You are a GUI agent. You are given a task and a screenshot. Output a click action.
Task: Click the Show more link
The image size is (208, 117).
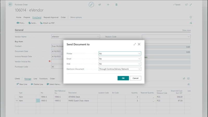(x=186, y=30)
